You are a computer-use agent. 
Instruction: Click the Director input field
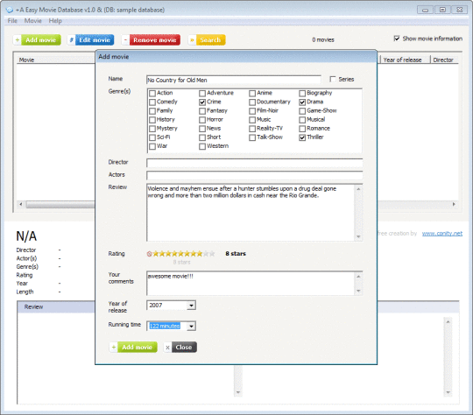pyautogui.click(x=255, y=163)
